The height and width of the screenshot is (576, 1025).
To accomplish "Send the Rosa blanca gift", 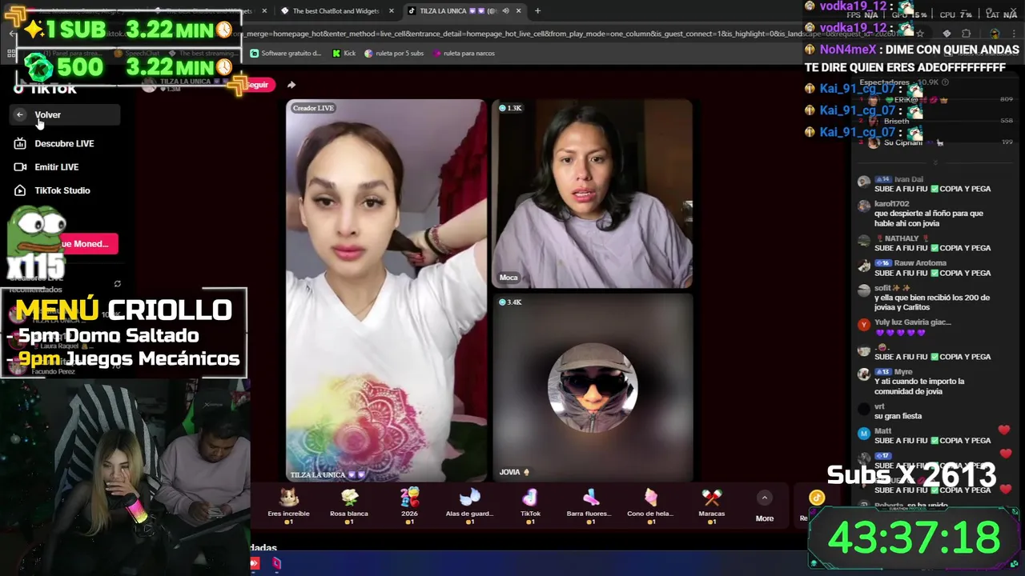I will 349,506.
